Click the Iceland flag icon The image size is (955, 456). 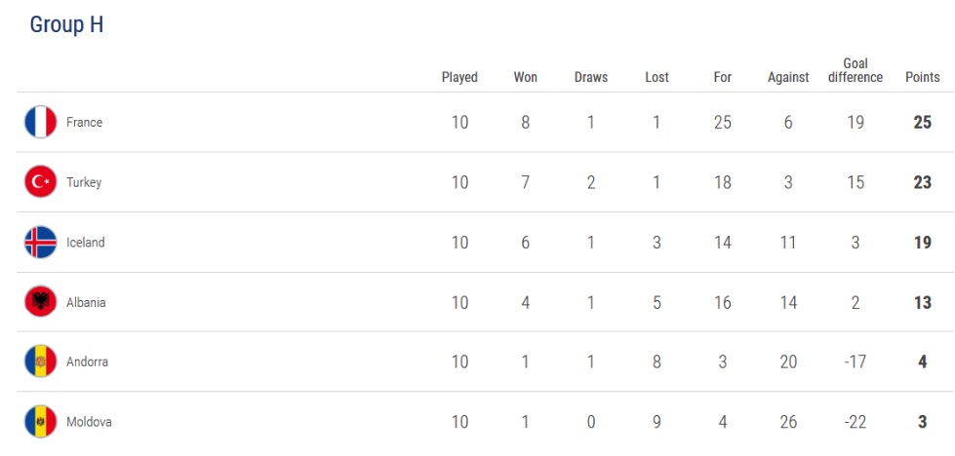click(41, 243)
